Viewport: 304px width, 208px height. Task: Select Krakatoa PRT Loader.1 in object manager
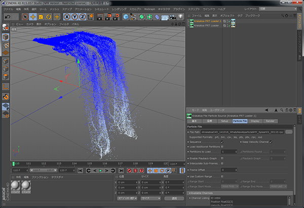click(x=208, y=21)
